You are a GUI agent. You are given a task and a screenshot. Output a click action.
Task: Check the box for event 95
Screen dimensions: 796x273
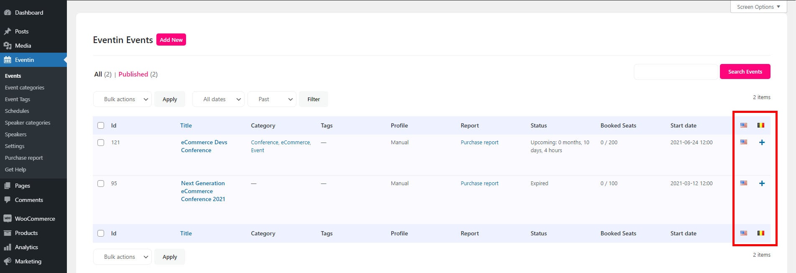(x=101, y=184)
